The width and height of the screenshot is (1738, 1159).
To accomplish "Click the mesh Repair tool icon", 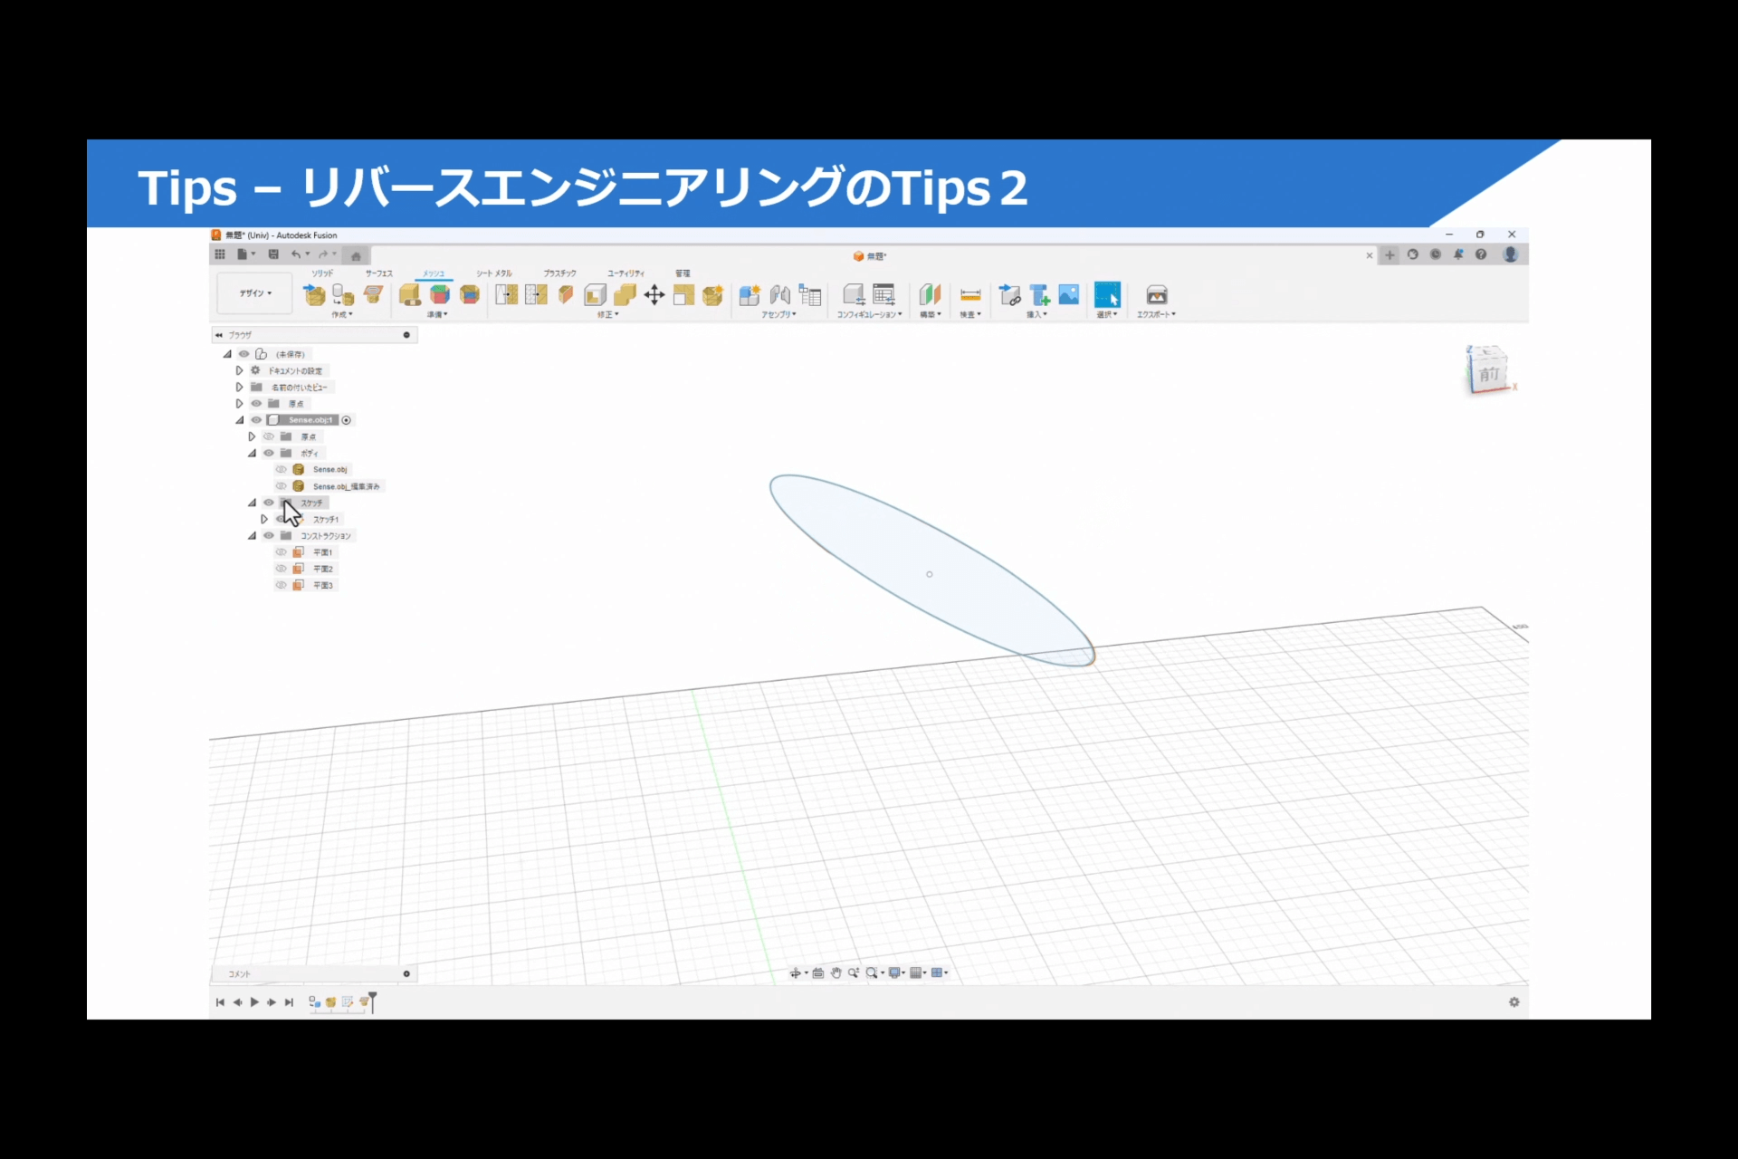I will tap(410, 294).
